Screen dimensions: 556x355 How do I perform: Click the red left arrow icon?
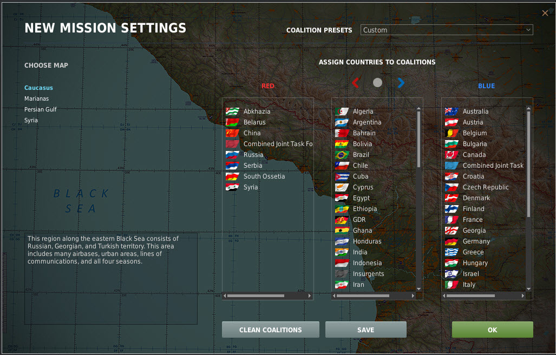(x=355, y=83)
